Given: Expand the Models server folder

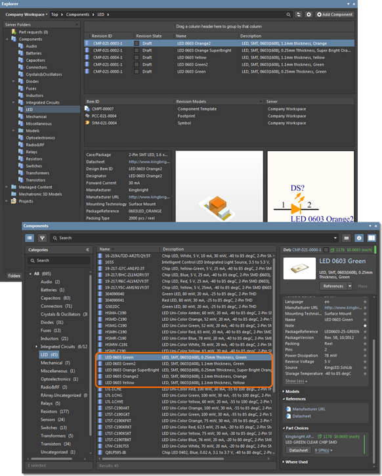Looking at the screenshot, I should 13,131.
